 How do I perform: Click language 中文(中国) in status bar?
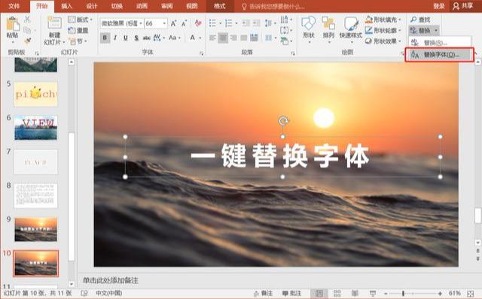pyautogui.click(x=108, y=293)
